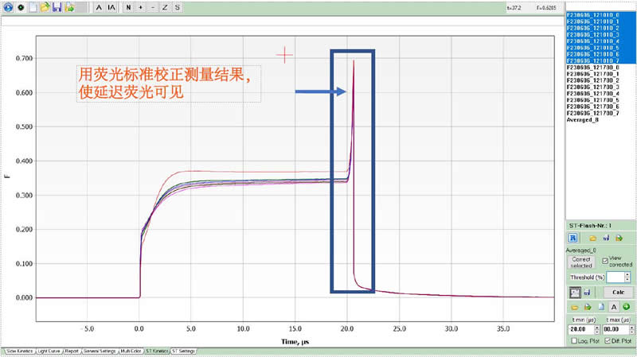Screen dimensions: 637x357
Task: Disable the Diff. Plot checkbox
Action: click(605, 341)
